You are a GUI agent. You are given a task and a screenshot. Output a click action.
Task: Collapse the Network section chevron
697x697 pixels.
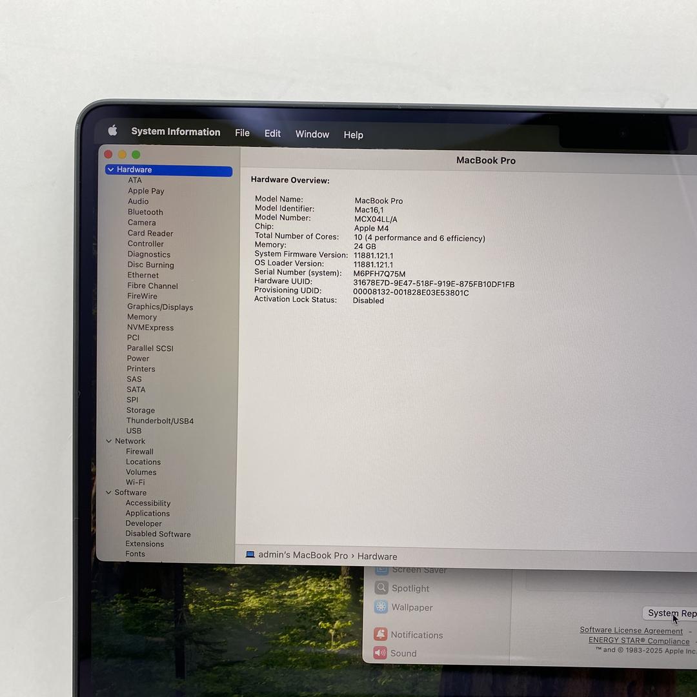tap(109, 441)
